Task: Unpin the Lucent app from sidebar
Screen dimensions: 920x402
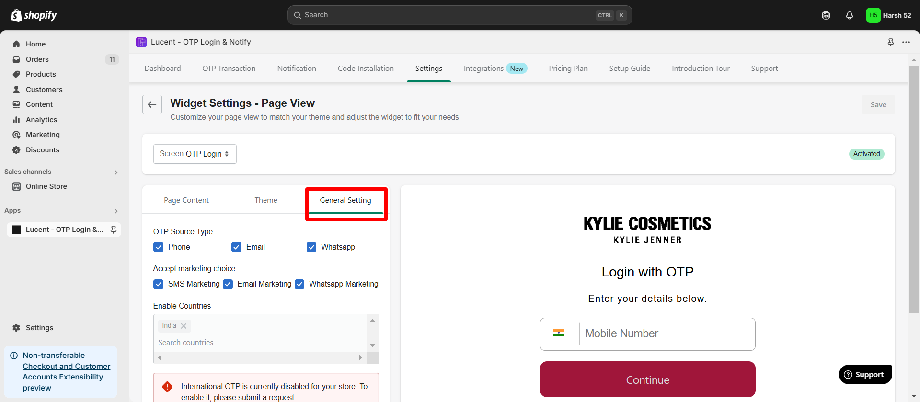Action: tap(114, 230)
